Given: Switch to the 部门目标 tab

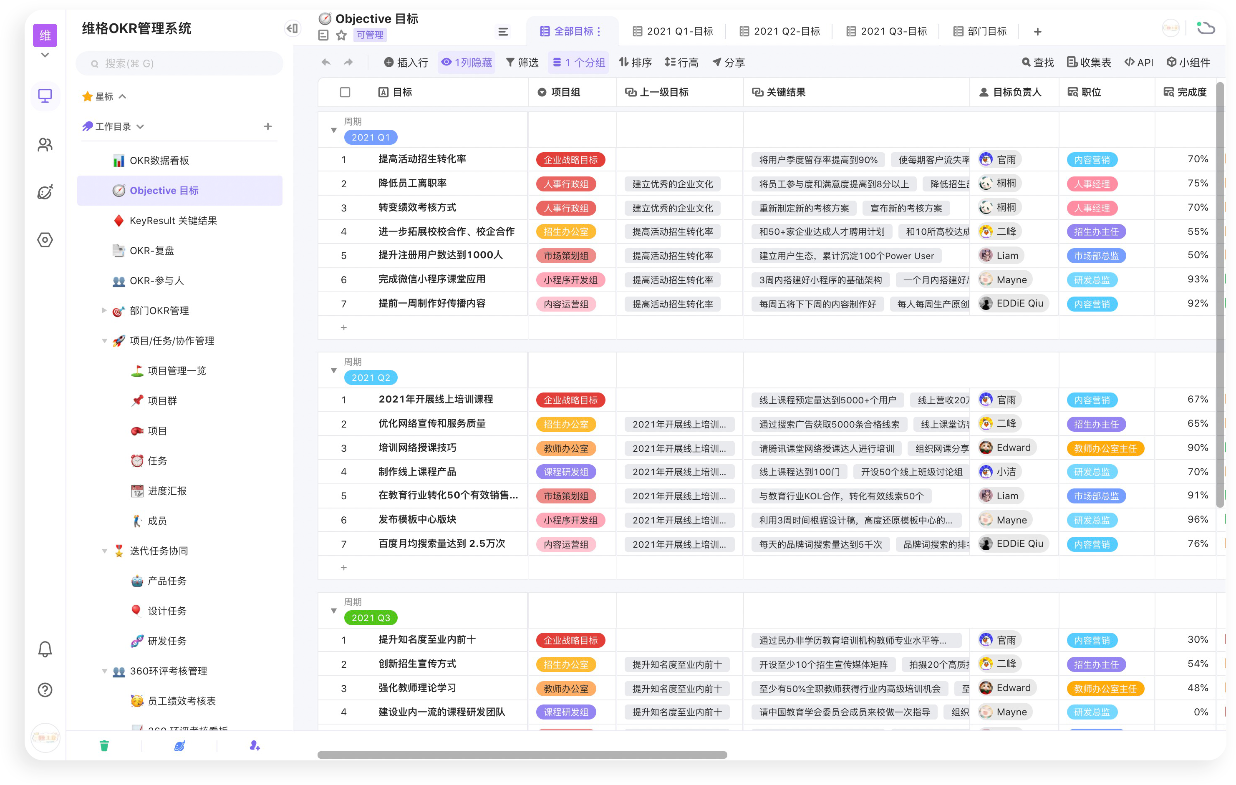Looking at the screenshot, I should coord(979,31).
